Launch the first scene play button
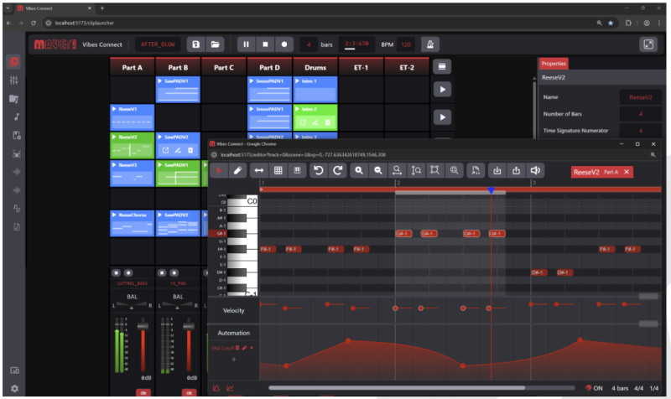 (442, 90)
